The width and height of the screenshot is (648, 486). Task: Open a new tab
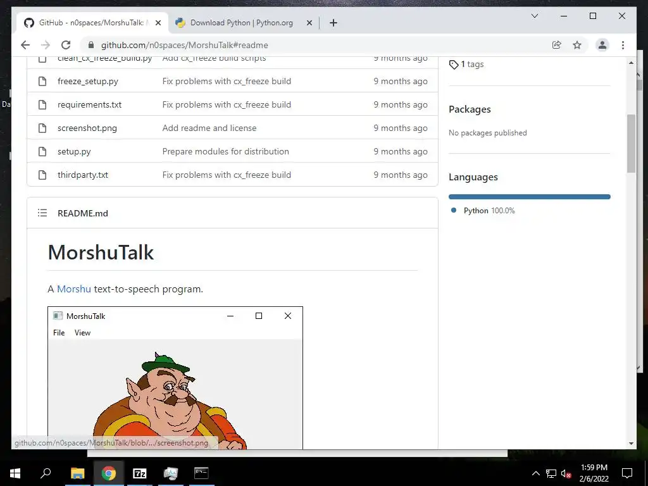click(333, 23)
